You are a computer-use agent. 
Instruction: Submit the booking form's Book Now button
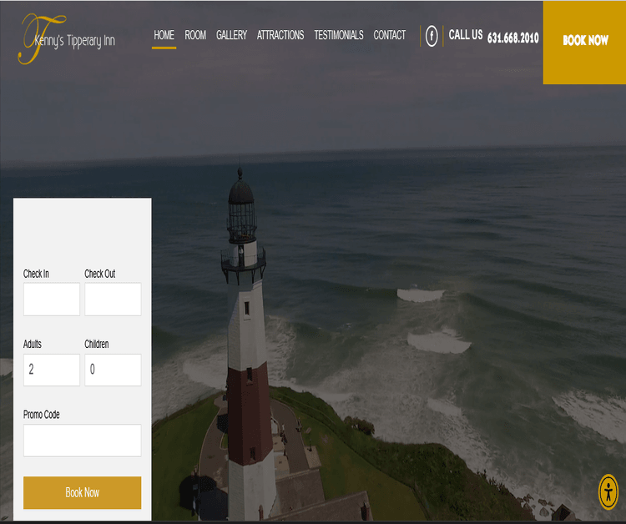coord(82,492)
